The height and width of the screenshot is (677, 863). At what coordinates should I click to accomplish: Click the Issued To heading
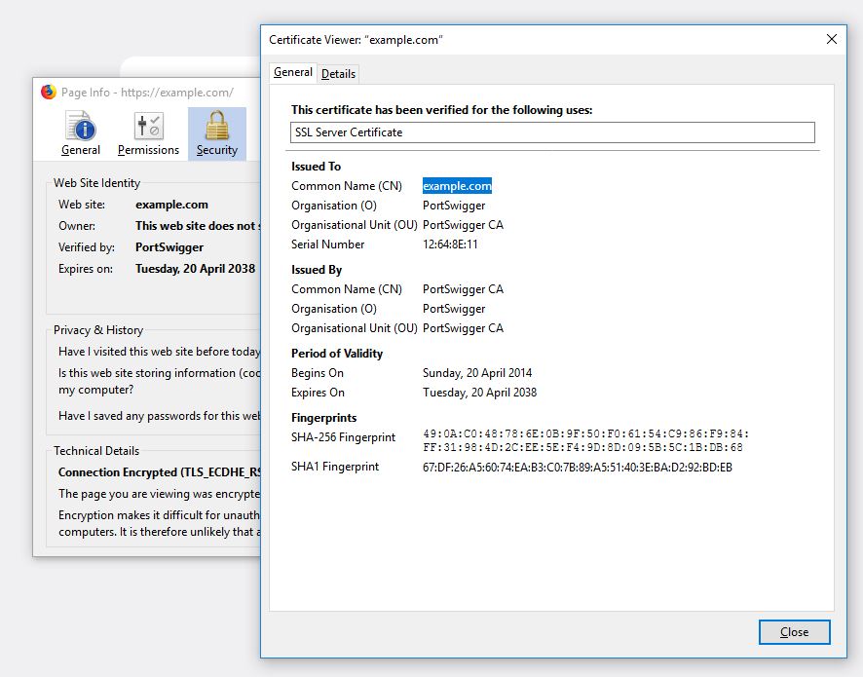[316, 167]
